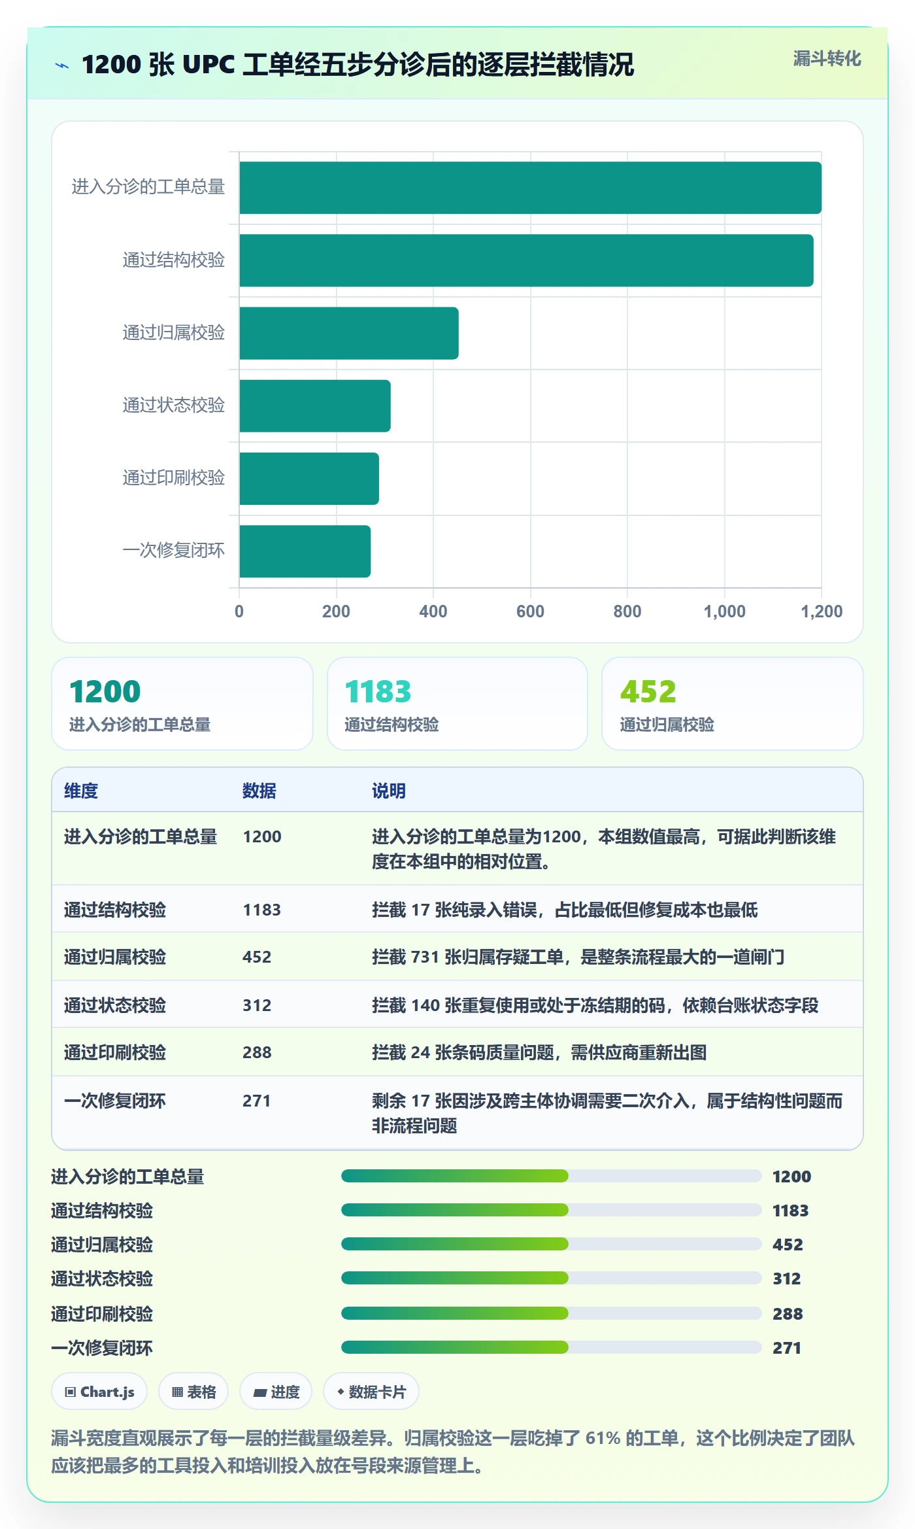Click the note starting 拦截 731 张归属存疑工单
The image size is (915, 1529).
(578, 957)
